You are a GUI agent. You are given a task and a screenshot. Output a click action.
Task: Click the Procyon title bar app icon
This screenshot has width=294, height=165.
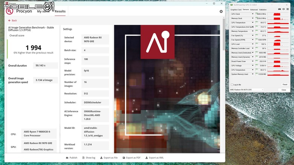click(x=7, y=3)
